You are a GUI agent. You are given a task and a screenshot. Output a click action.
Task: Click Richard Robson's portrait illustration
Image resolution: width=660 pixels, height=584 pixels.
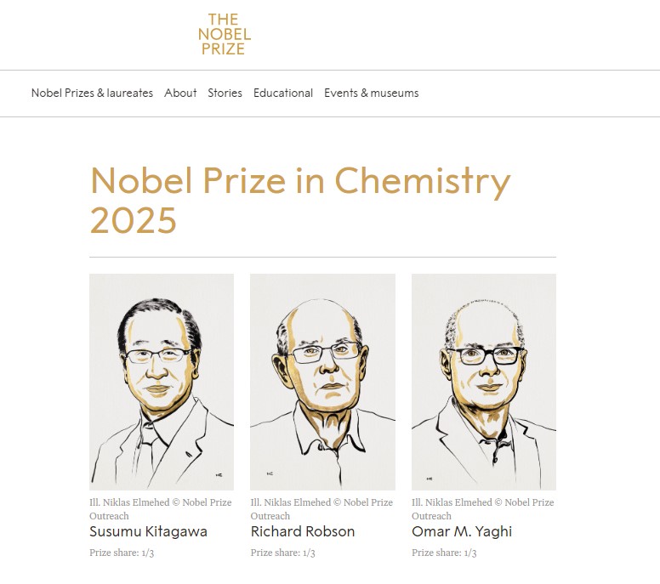[322, 382]
